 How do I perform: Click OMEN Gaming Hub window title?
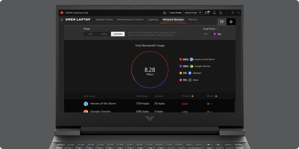(x=77, y=13)
